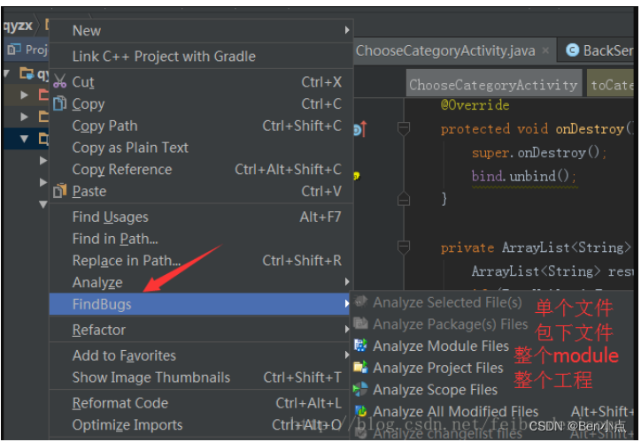Image resolution: width=641 pixels, height=442 pixels.
Task: Click the Analyze Scope Files icon
Action: 360,389
